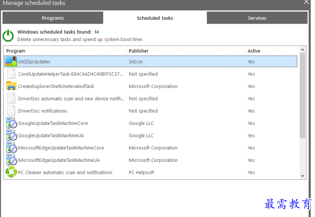
Task: Close the Manage scheduled tasks window
Action: tap(306, 2)
